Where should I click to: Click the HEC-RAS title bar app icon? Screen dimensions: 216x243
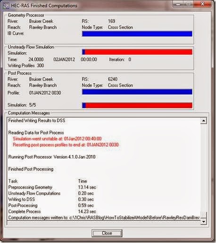pyautogui.click(x=6, y=6)
